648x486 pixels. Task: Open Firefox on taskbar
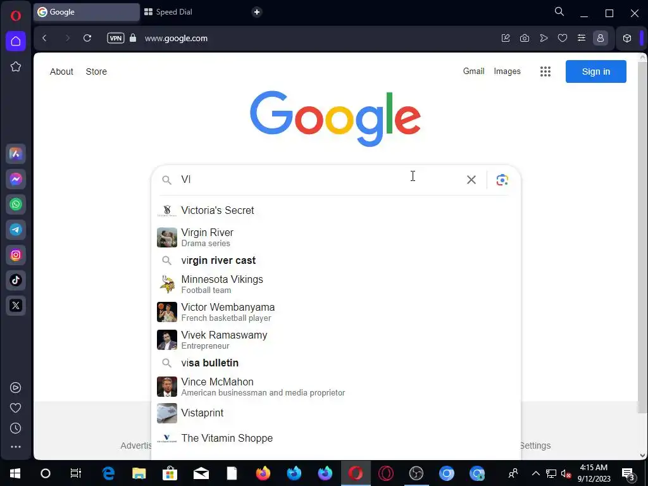coord(263,473)
